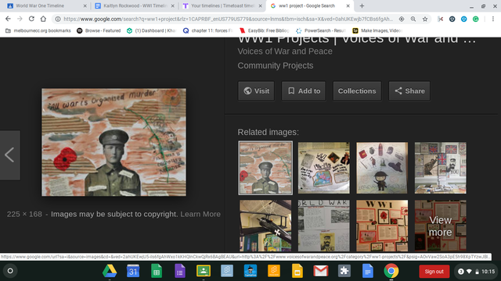Select the red WWI poppy board thumbnail

pyautogui.click(x=382, y=226)
